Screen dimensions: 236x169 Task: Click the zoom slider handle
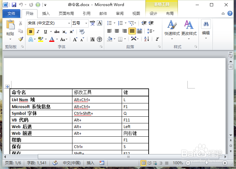(206, 163)
